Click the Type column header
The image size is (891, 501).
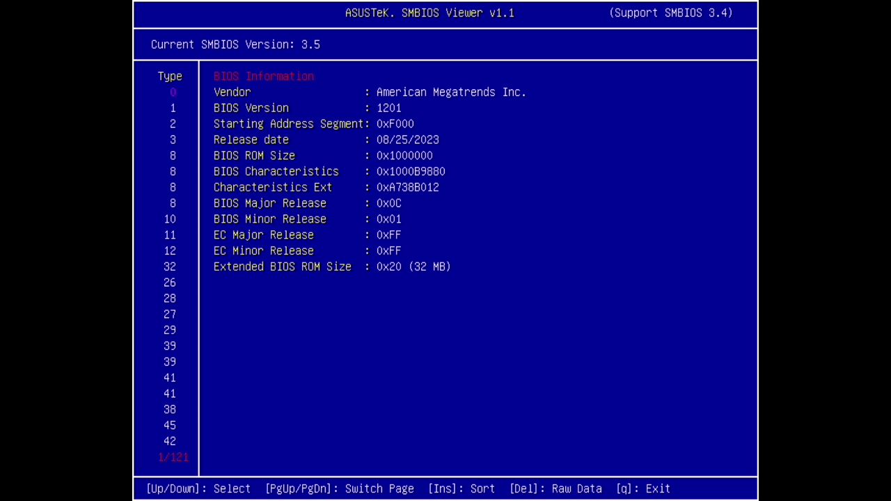point(170,77)
